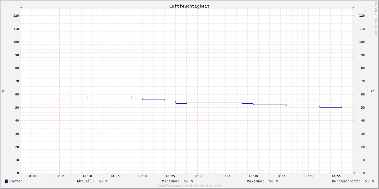Click the RRDTOOL / TOBI OETIKER vertical text
Screen dimensions: 379x189
click(376, 19)
